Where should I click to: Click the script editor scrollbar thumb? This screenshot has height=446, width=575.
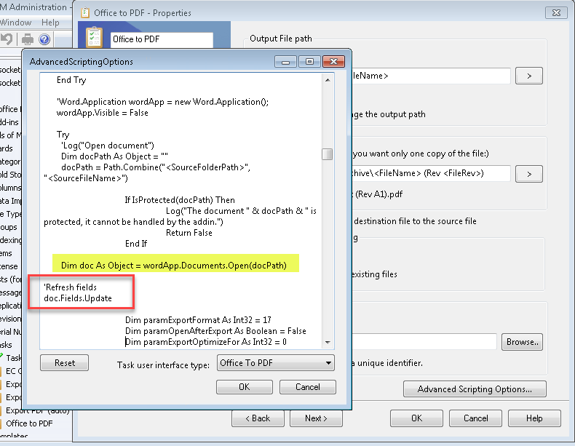tap(327, 154)
